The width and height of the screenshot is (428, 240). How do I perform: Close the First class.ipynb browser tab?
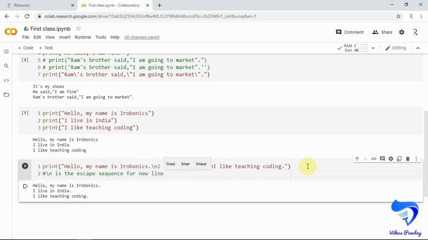147,5
